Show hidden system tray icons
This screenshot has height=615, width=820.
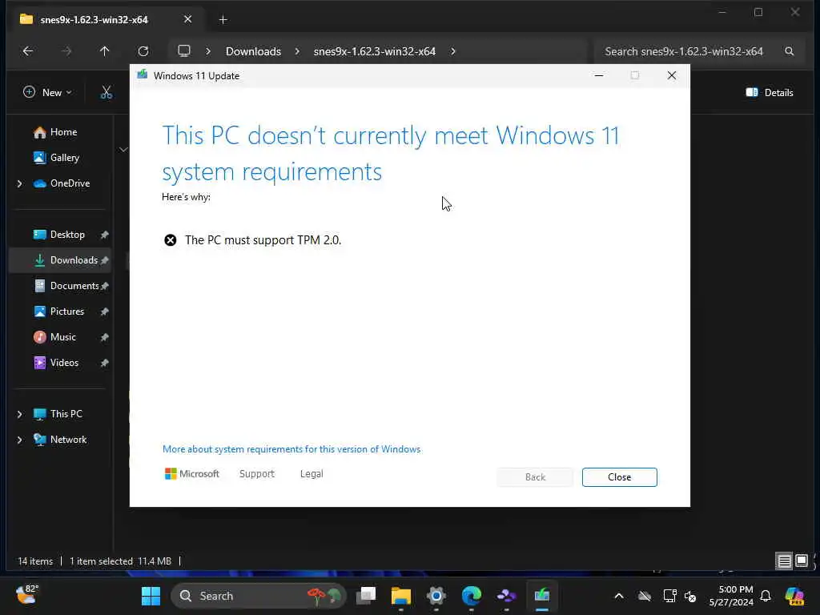tap(619, 596)
